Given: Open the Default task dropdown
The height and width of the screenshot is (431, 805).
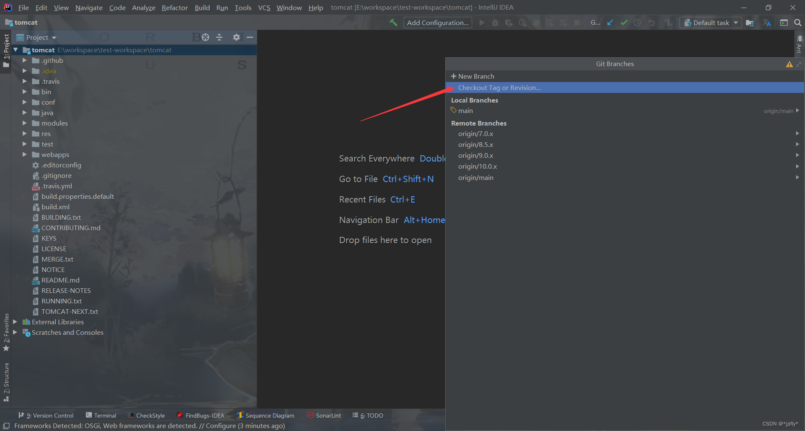Looking at the screenshot, I should (711, 23).
